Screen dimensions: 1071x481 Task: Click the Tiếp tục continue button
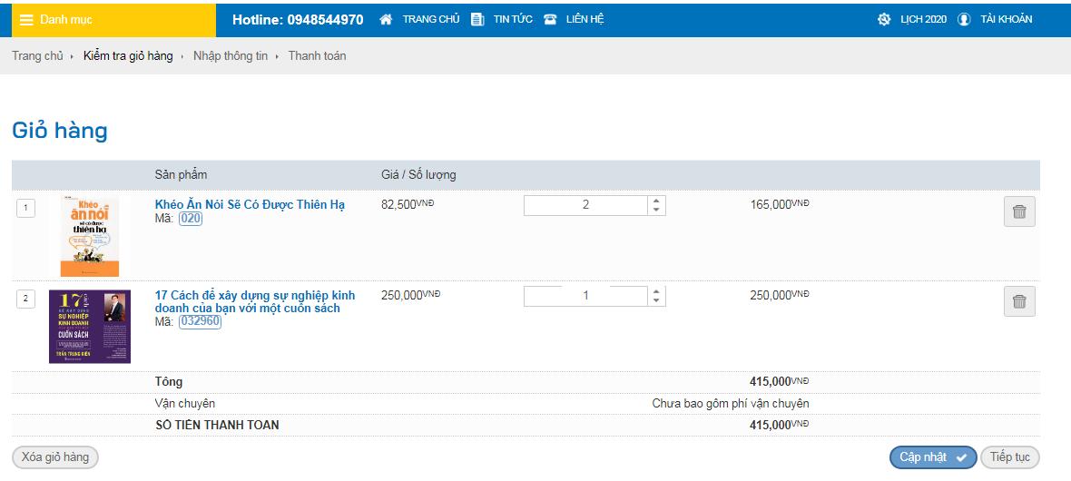(x=1009, y=457)
